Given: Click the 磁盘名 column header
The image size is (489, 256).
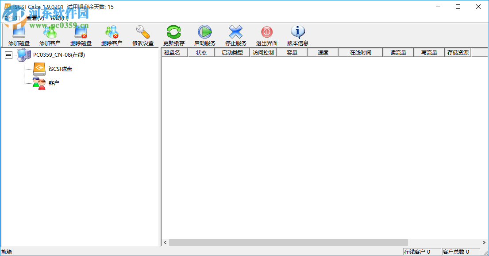Looking at the screenshot, I should 174,52.
